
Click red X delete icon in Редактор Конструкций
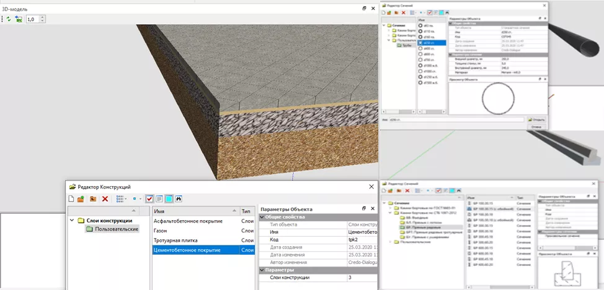click(105, 199)
